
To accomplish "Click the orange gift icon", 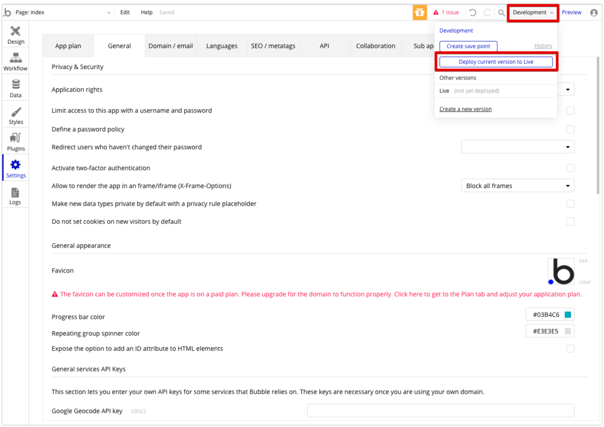I will click(x=419, y=13).
